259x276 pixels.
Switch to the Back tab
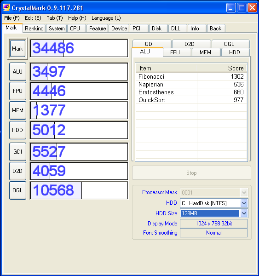(216, 29)
